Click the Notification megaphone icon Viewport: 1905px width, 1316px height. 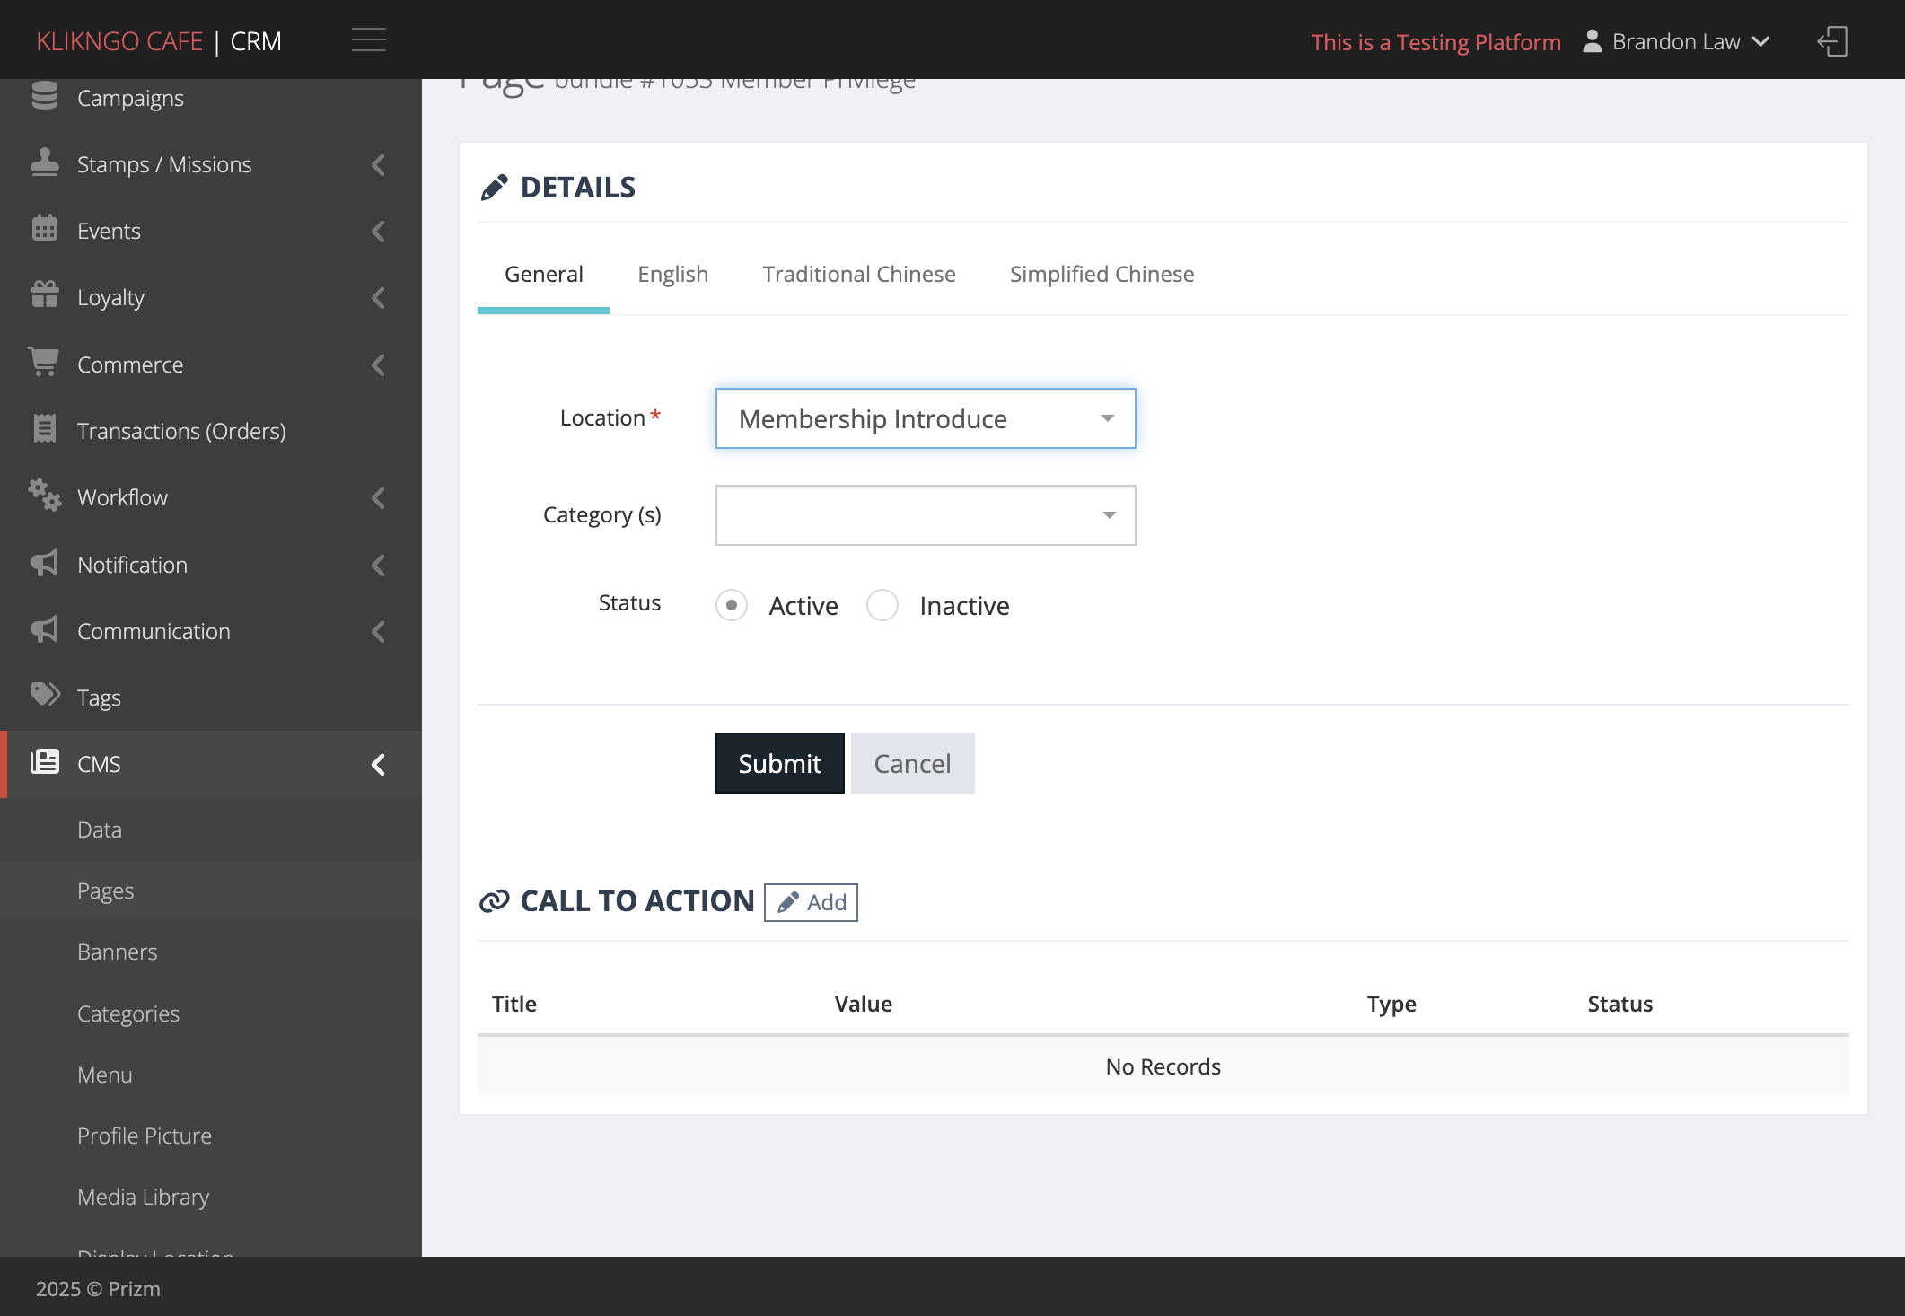click(x=45, y=563)
